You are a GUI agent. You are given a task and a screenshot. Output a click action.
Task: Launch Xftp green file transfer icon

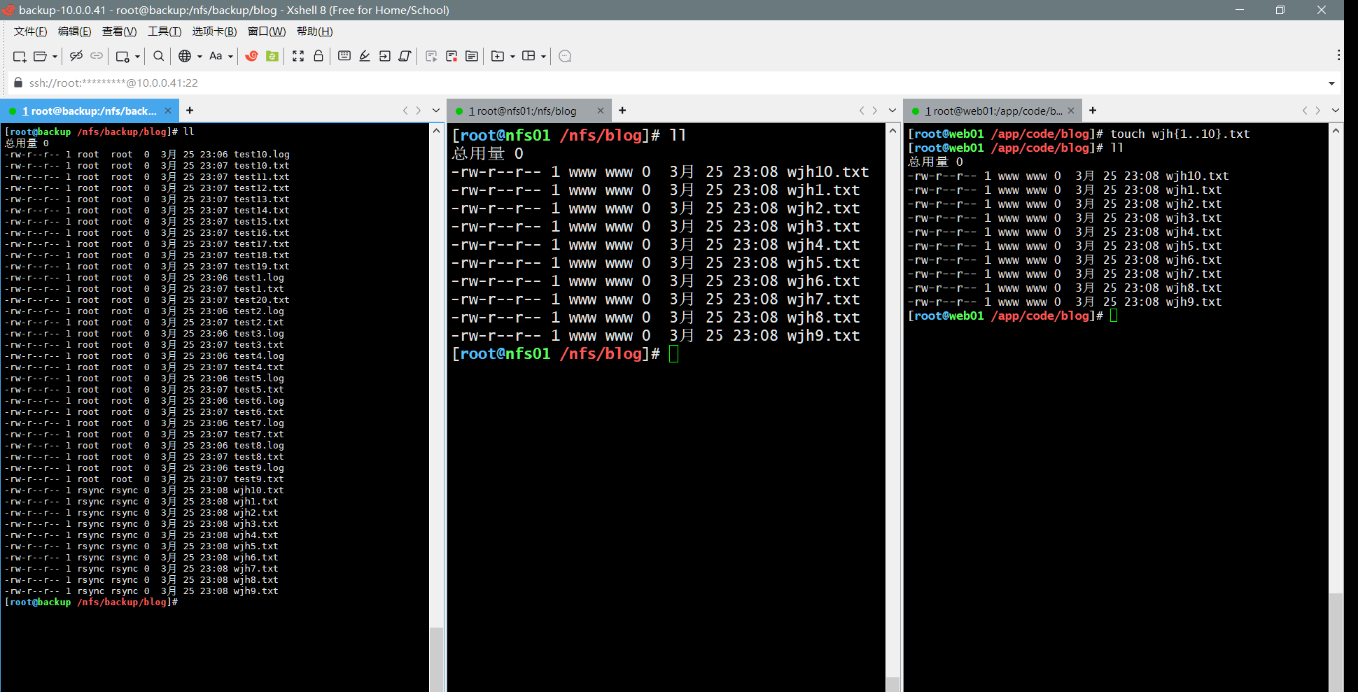pyautogui.click(x=272, y=56)
